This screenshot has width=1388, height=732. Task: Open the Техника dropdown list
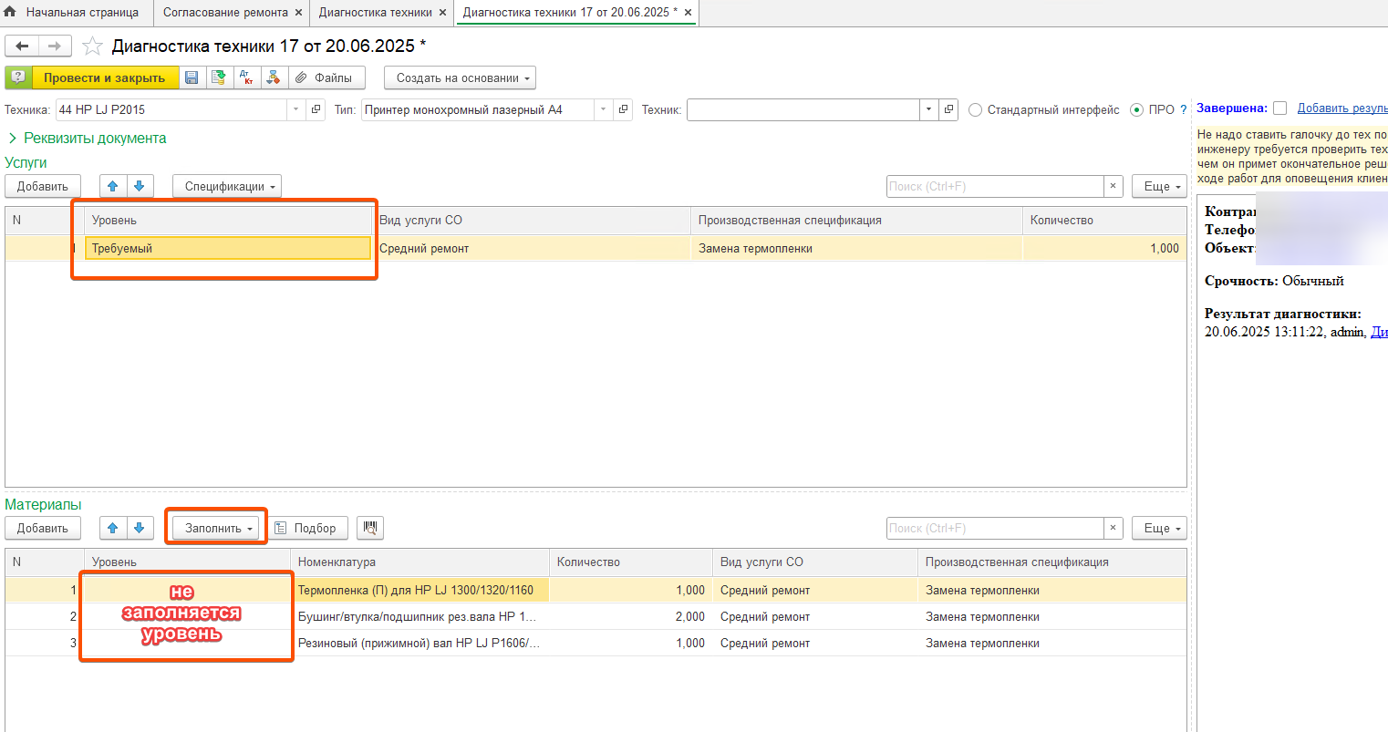pyautogui.click(x=296, y=109)
